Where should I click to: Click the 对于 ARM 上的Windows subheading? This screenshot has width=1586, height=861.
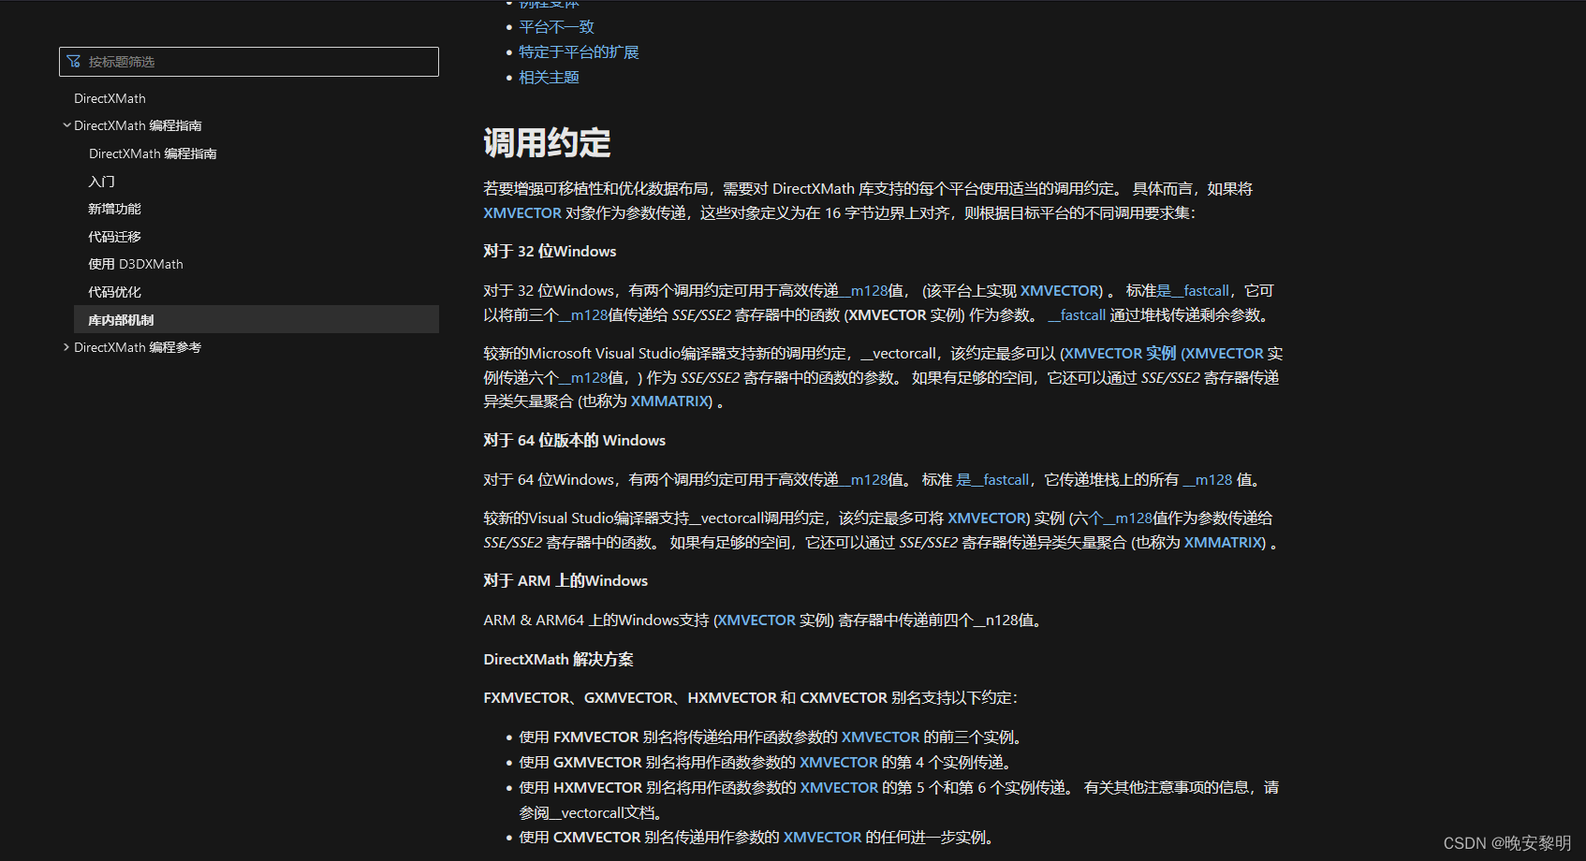(565, 581)
